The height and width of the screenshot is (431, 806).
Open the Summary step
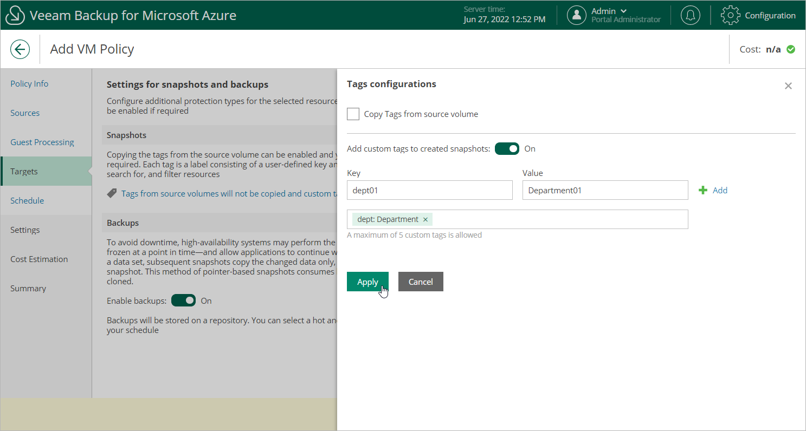click(x=28, y=288)
